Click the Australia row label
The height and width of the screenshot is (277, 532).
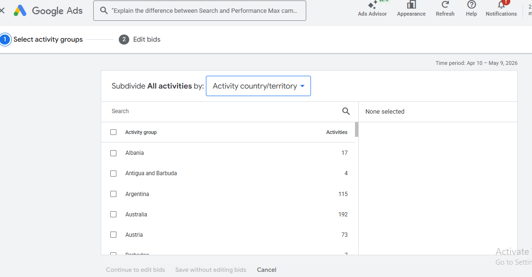pos(136,214)
